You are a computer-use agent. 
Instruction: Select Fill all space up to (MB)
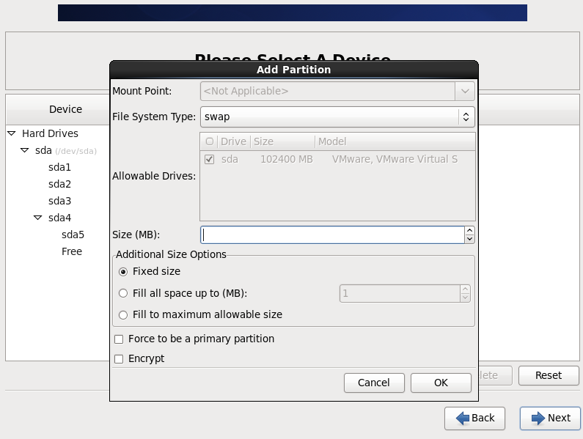pos(123,293)
